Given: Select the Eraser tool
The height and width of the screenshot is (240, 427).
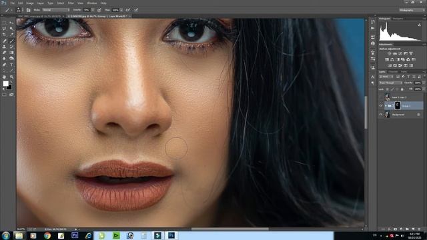Looking at the screenshot, I should tap(4, 53).
